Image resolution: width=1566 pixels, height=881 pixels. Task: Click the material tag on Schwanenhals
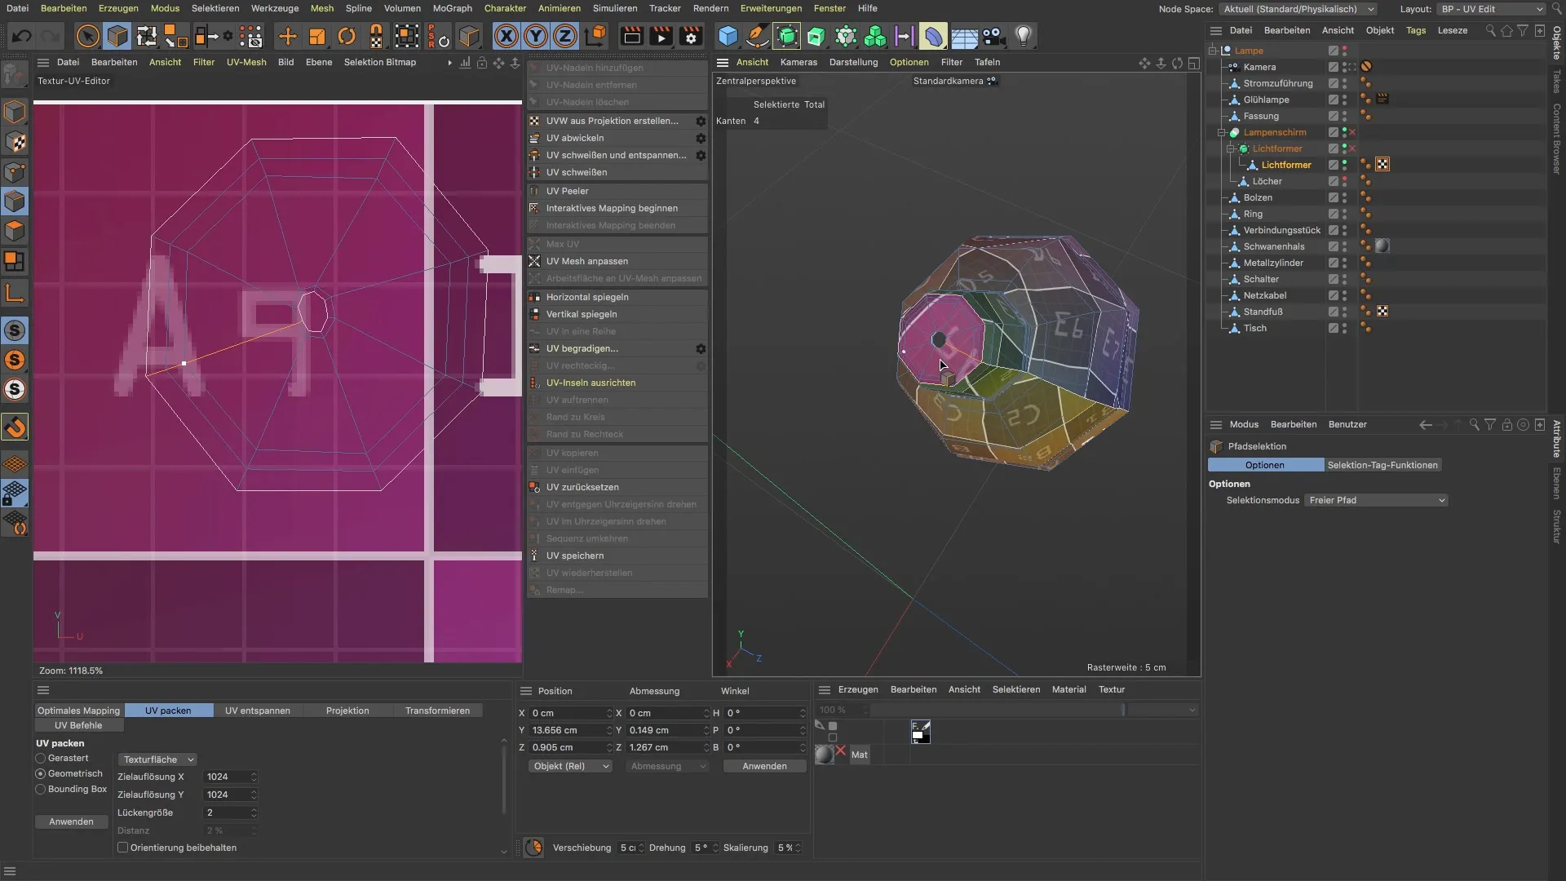tap(1382, 246)
